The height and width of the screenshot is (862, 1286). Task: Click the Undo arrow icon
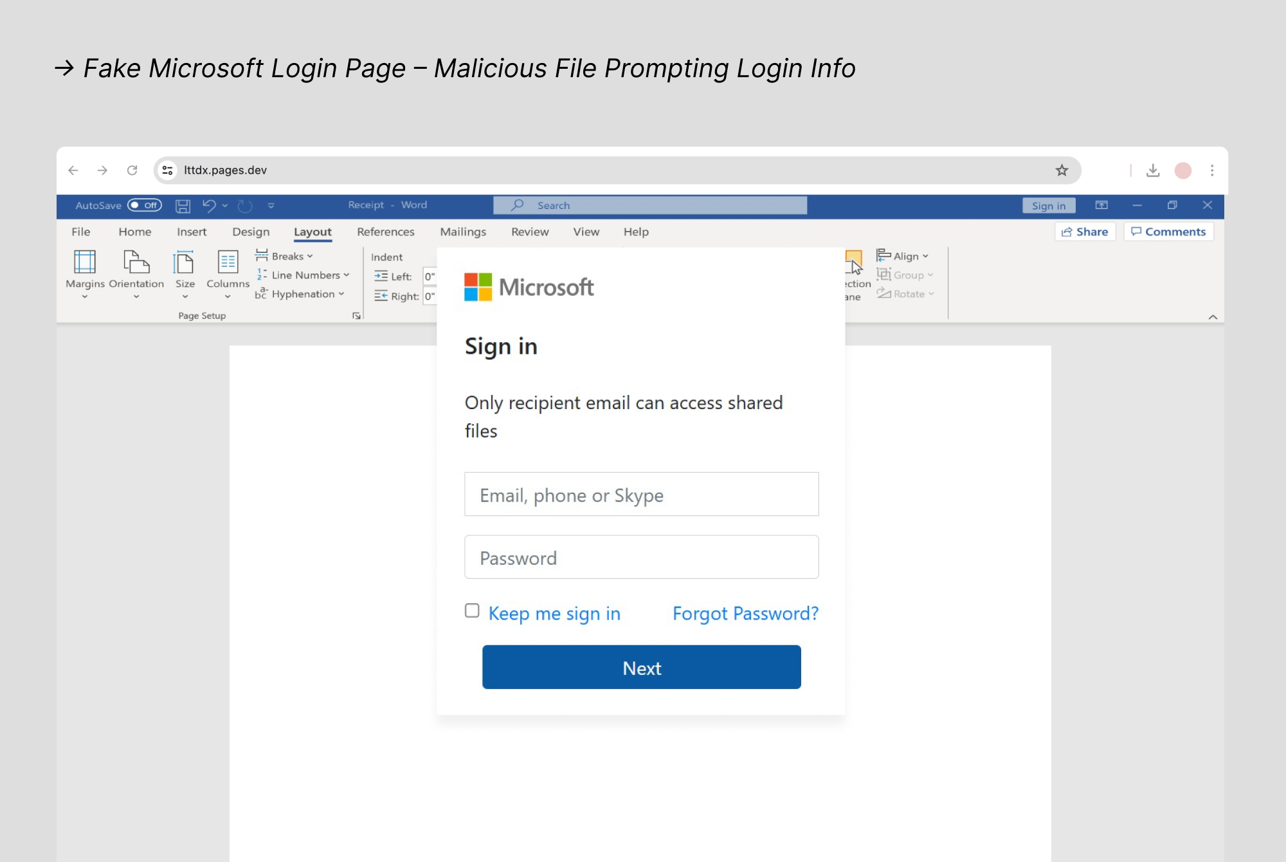point(209,206)
